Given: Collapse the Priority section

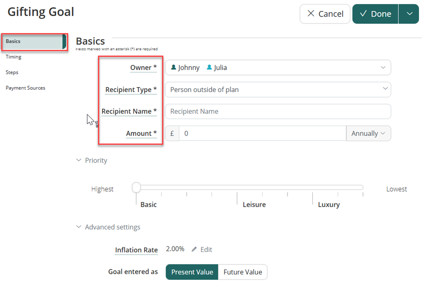Looking at the screenshot, I should (x=79, y=160).
